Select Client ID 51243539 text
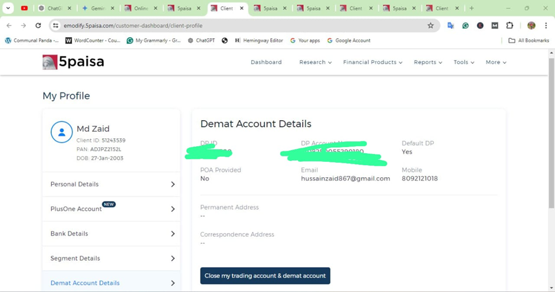555x292 pixels. 101,140
